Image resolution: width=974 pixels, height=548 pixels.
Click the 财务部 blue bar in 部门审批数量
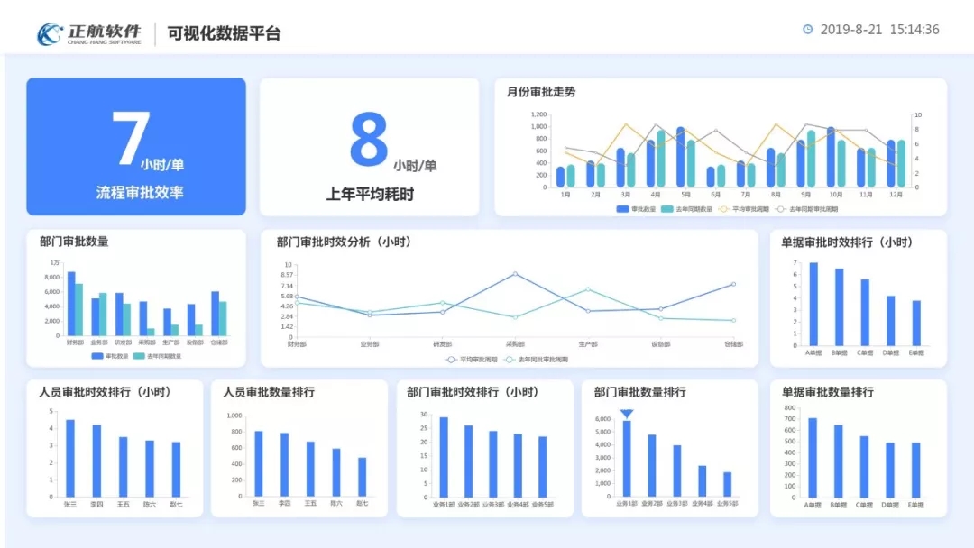tap(71, 304)
